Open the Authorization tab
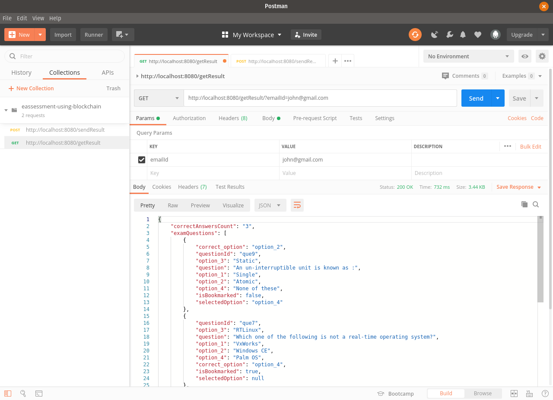This screenshot has width=553, height=400. tap(189, 118)
